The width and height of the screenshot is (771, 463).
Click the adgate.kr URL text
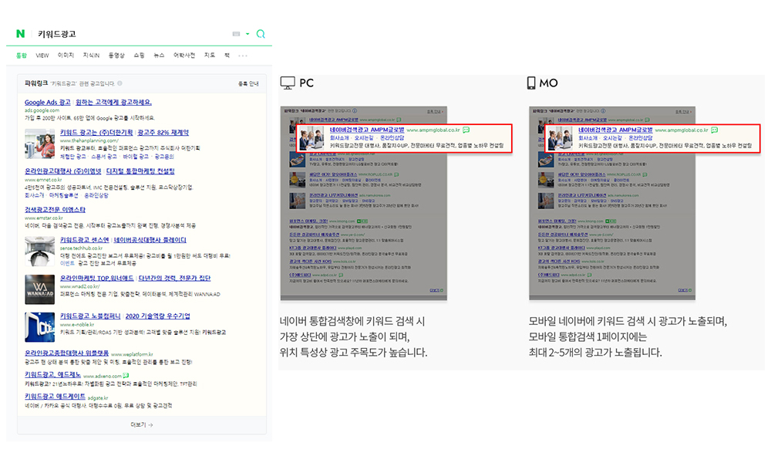[98, 398]
